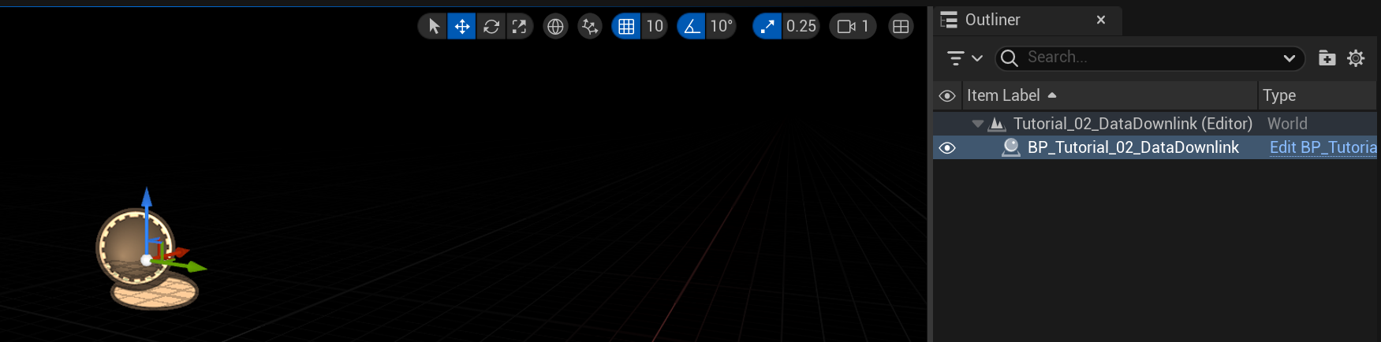This screenshot has width=1381, height=342.
Task: Toggle rotation angle snapping
Action: point(692,27)
